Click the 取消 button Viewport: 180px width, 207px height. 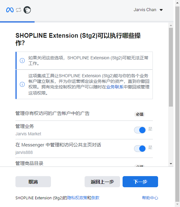tap(33, 182)
